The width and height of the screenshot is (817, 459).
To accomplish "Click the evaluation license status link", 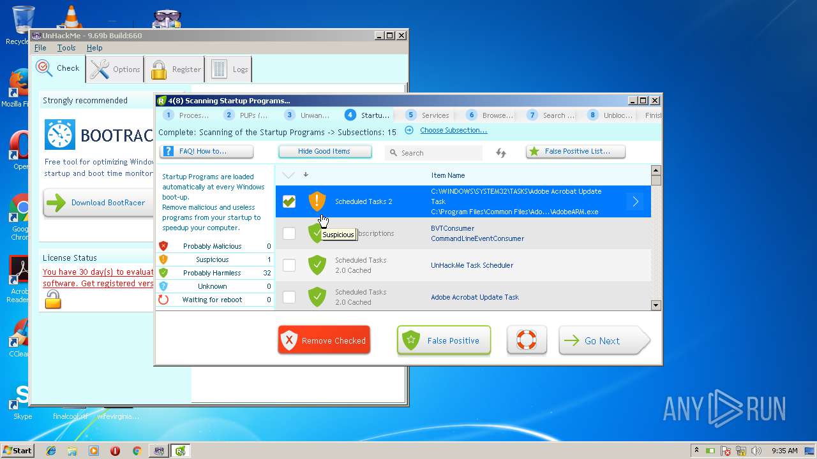I will 98,277.
